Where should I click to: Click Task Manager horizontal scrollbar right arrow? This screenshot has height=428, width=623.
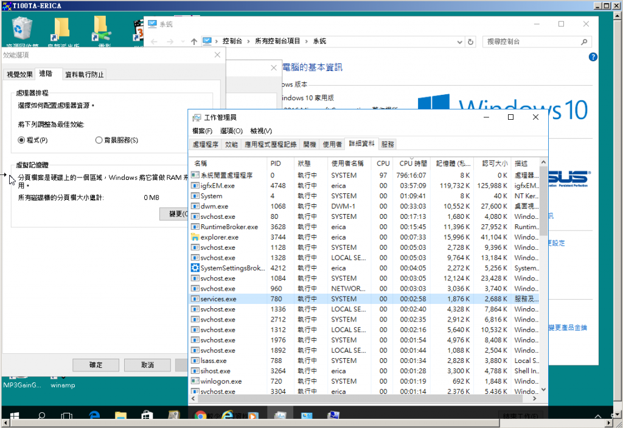click(534, 399)
